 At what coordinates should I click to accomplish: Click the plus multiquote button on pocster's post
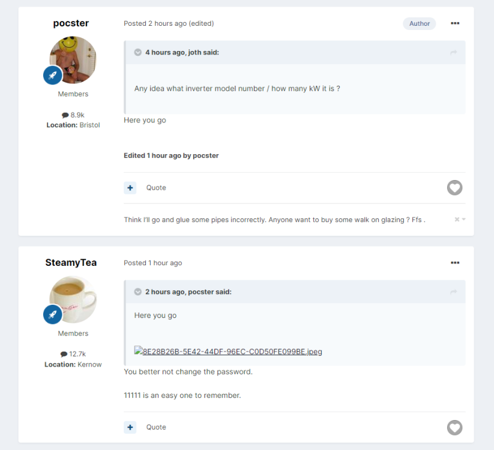(x=130, y=188)
